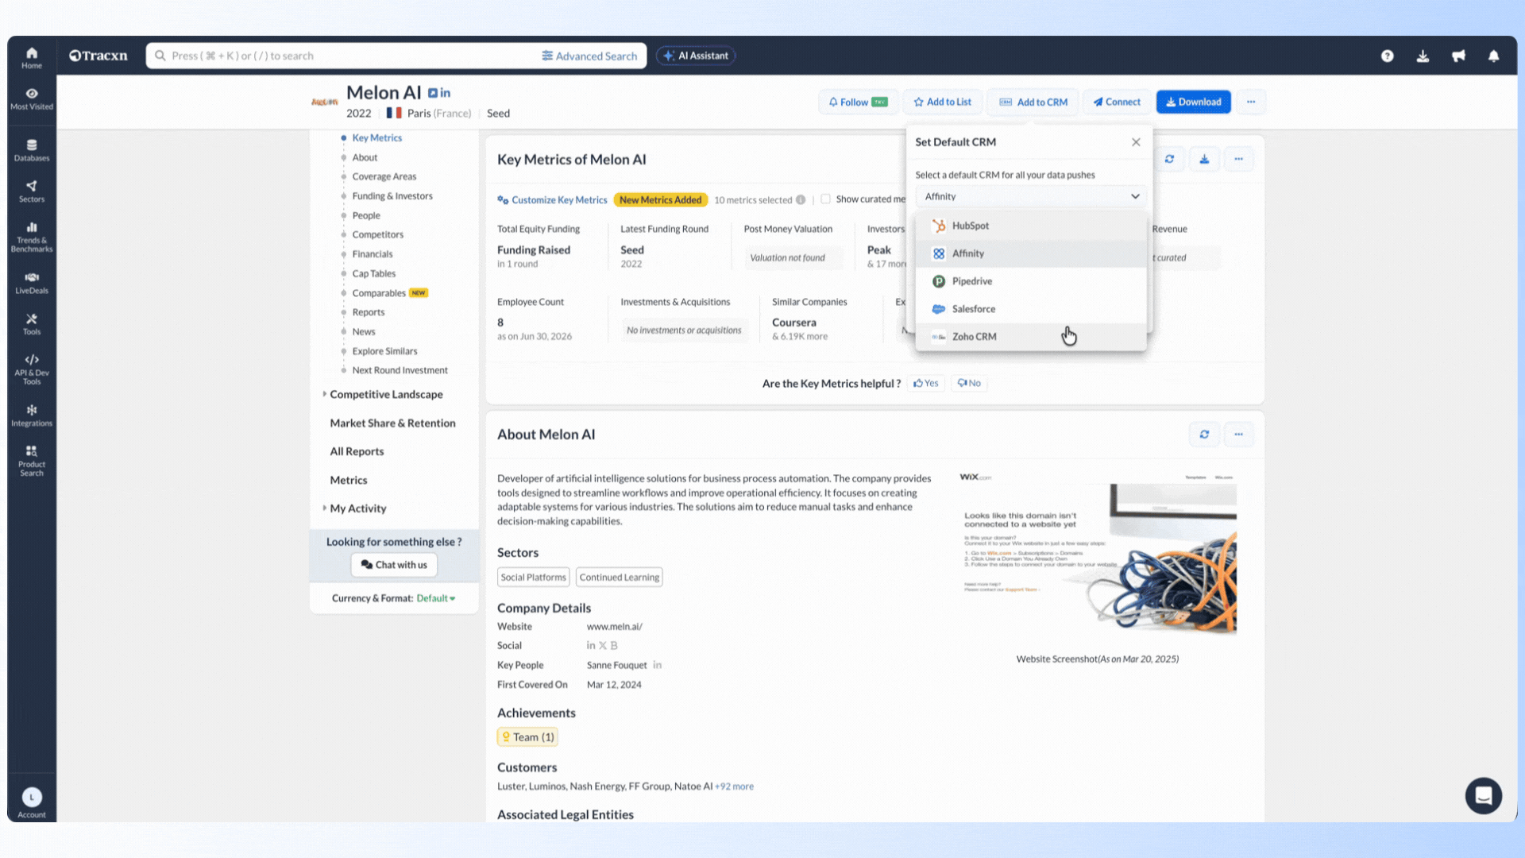Click the info icon beside metrics selected
Image resolution: width=1525 pixels, height=858 pixels.
(801, 200)
